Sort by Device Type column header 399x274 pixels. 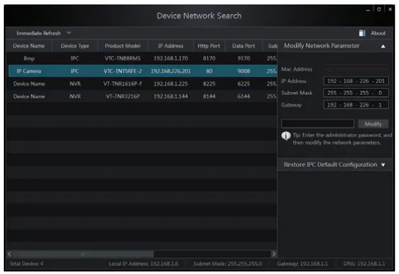[75, 46]
